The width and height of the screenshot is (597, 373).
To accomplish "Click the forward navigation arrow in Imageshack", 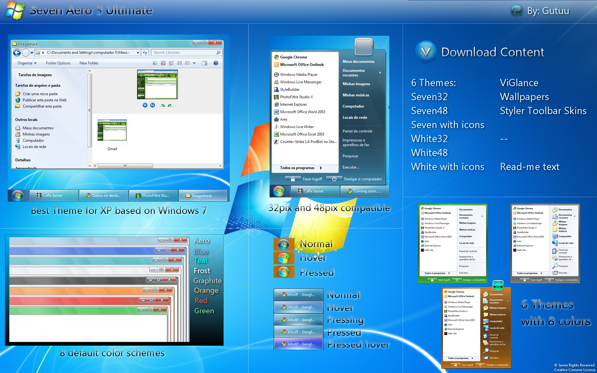I will pos(26,53).
